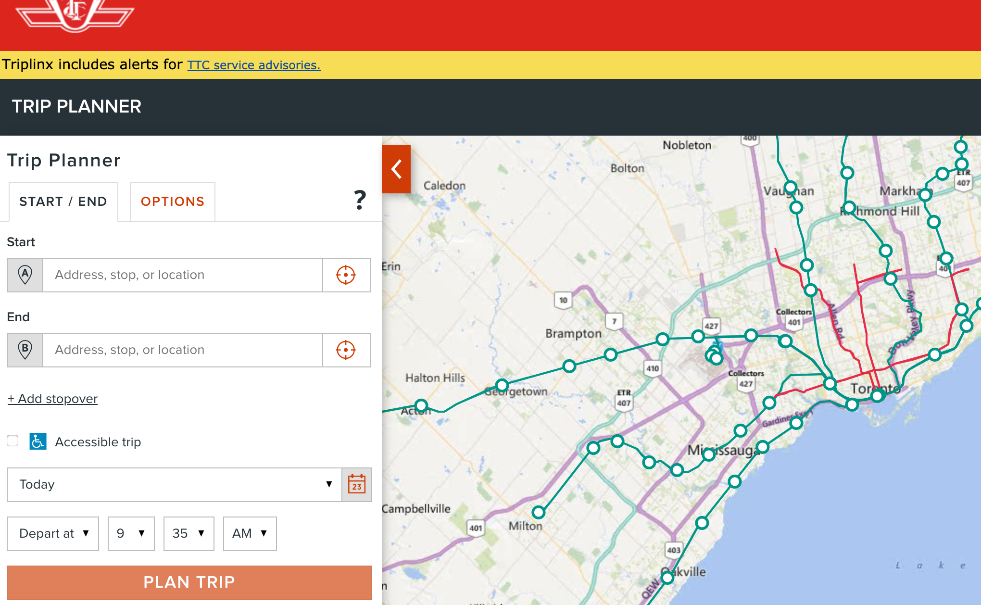Change the hour dropdown showing 9
The height and width of the screenshot is (605, 981).
131,534
